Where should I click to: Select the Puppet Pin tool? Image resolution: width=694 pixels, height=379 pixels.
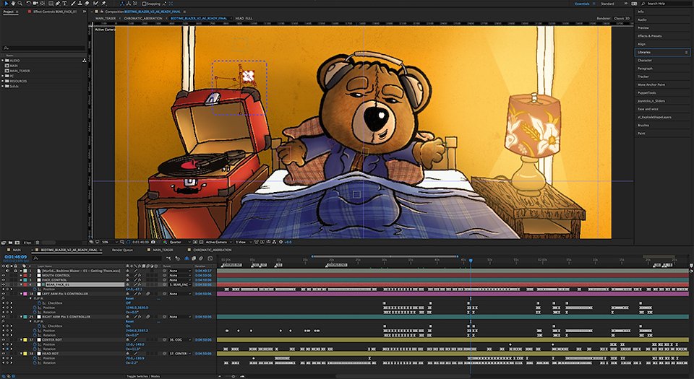105,4
